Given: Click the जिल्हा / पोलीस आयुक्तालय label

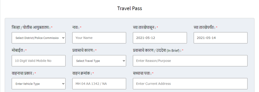Looking at the screenshot, I should click(x=31, y=27).
